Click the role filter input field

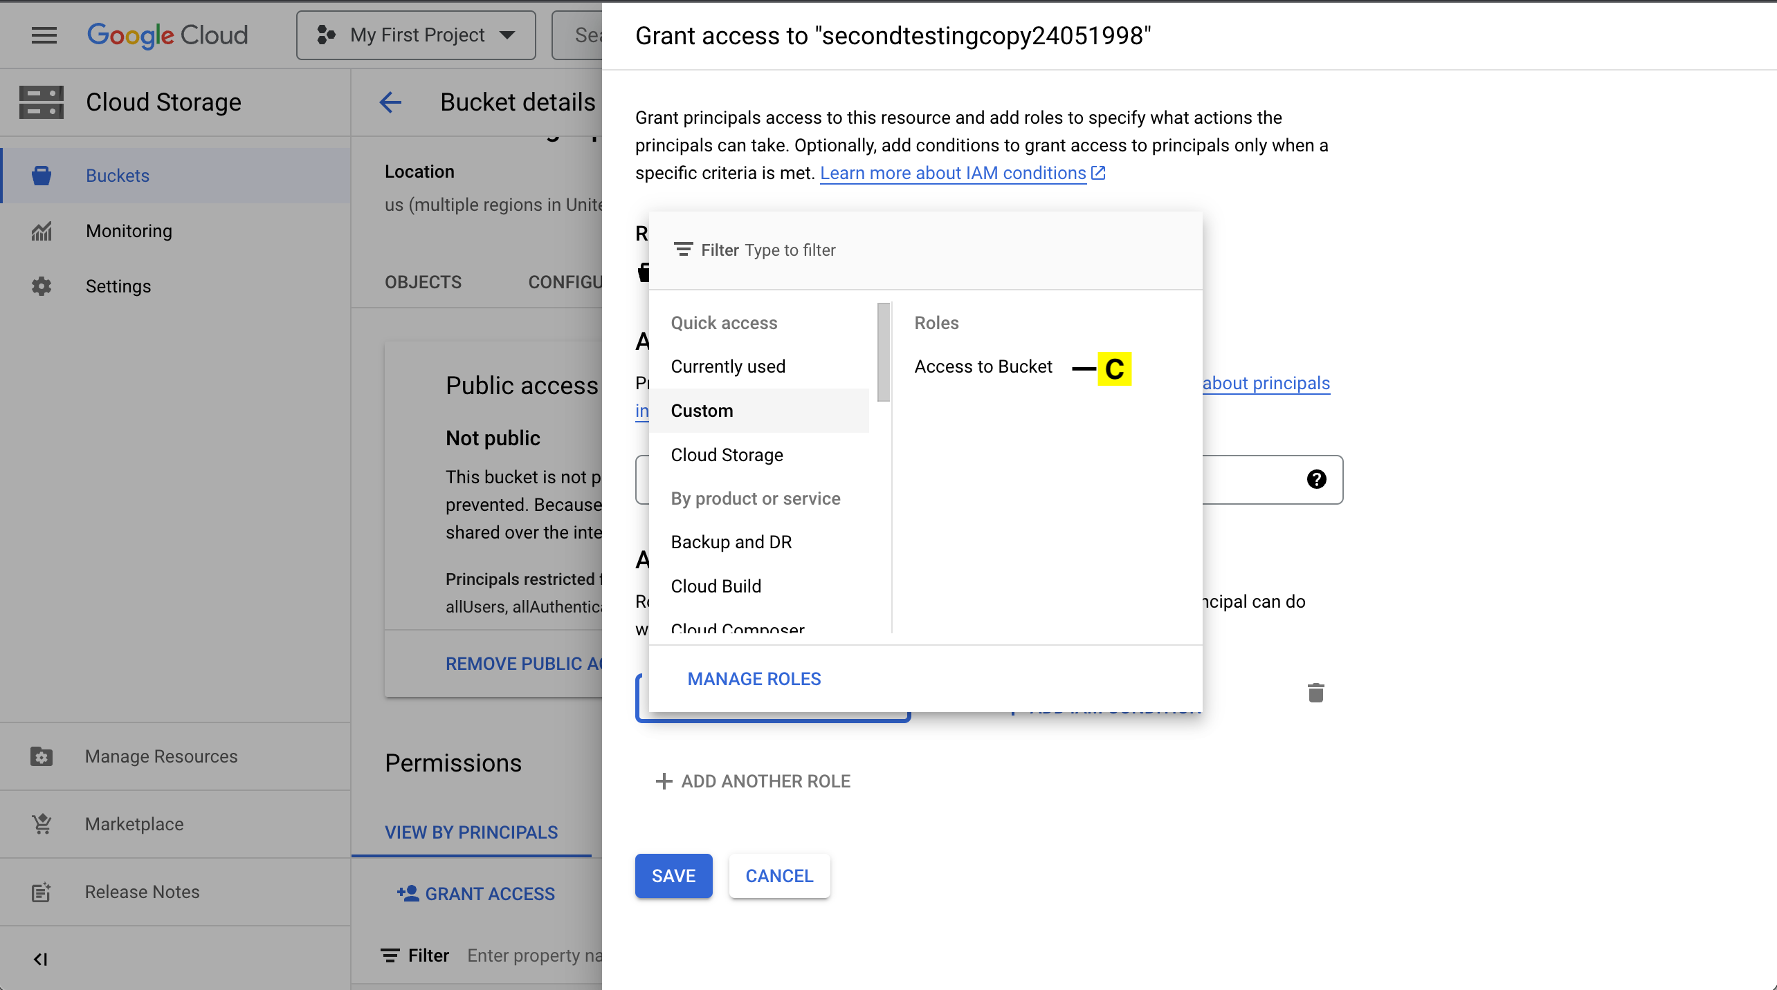[x=900, y=250]
